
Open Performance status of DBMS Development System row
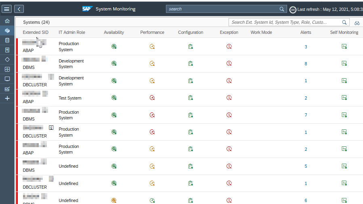click(152, 63)
